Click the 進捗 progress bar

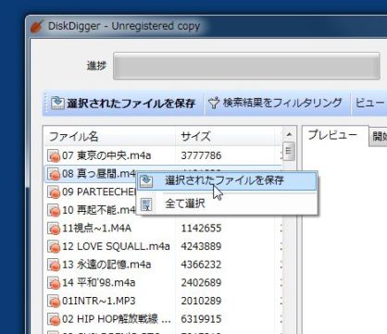pos(246,66)
